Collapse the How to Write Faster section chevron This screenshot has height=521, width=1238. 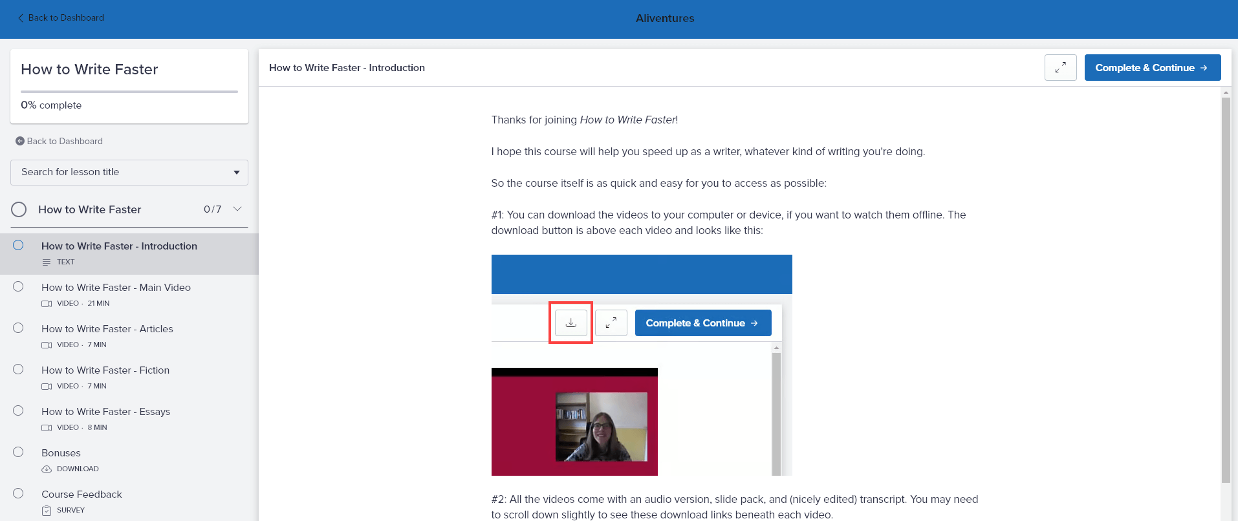click(x=237, y=209)
